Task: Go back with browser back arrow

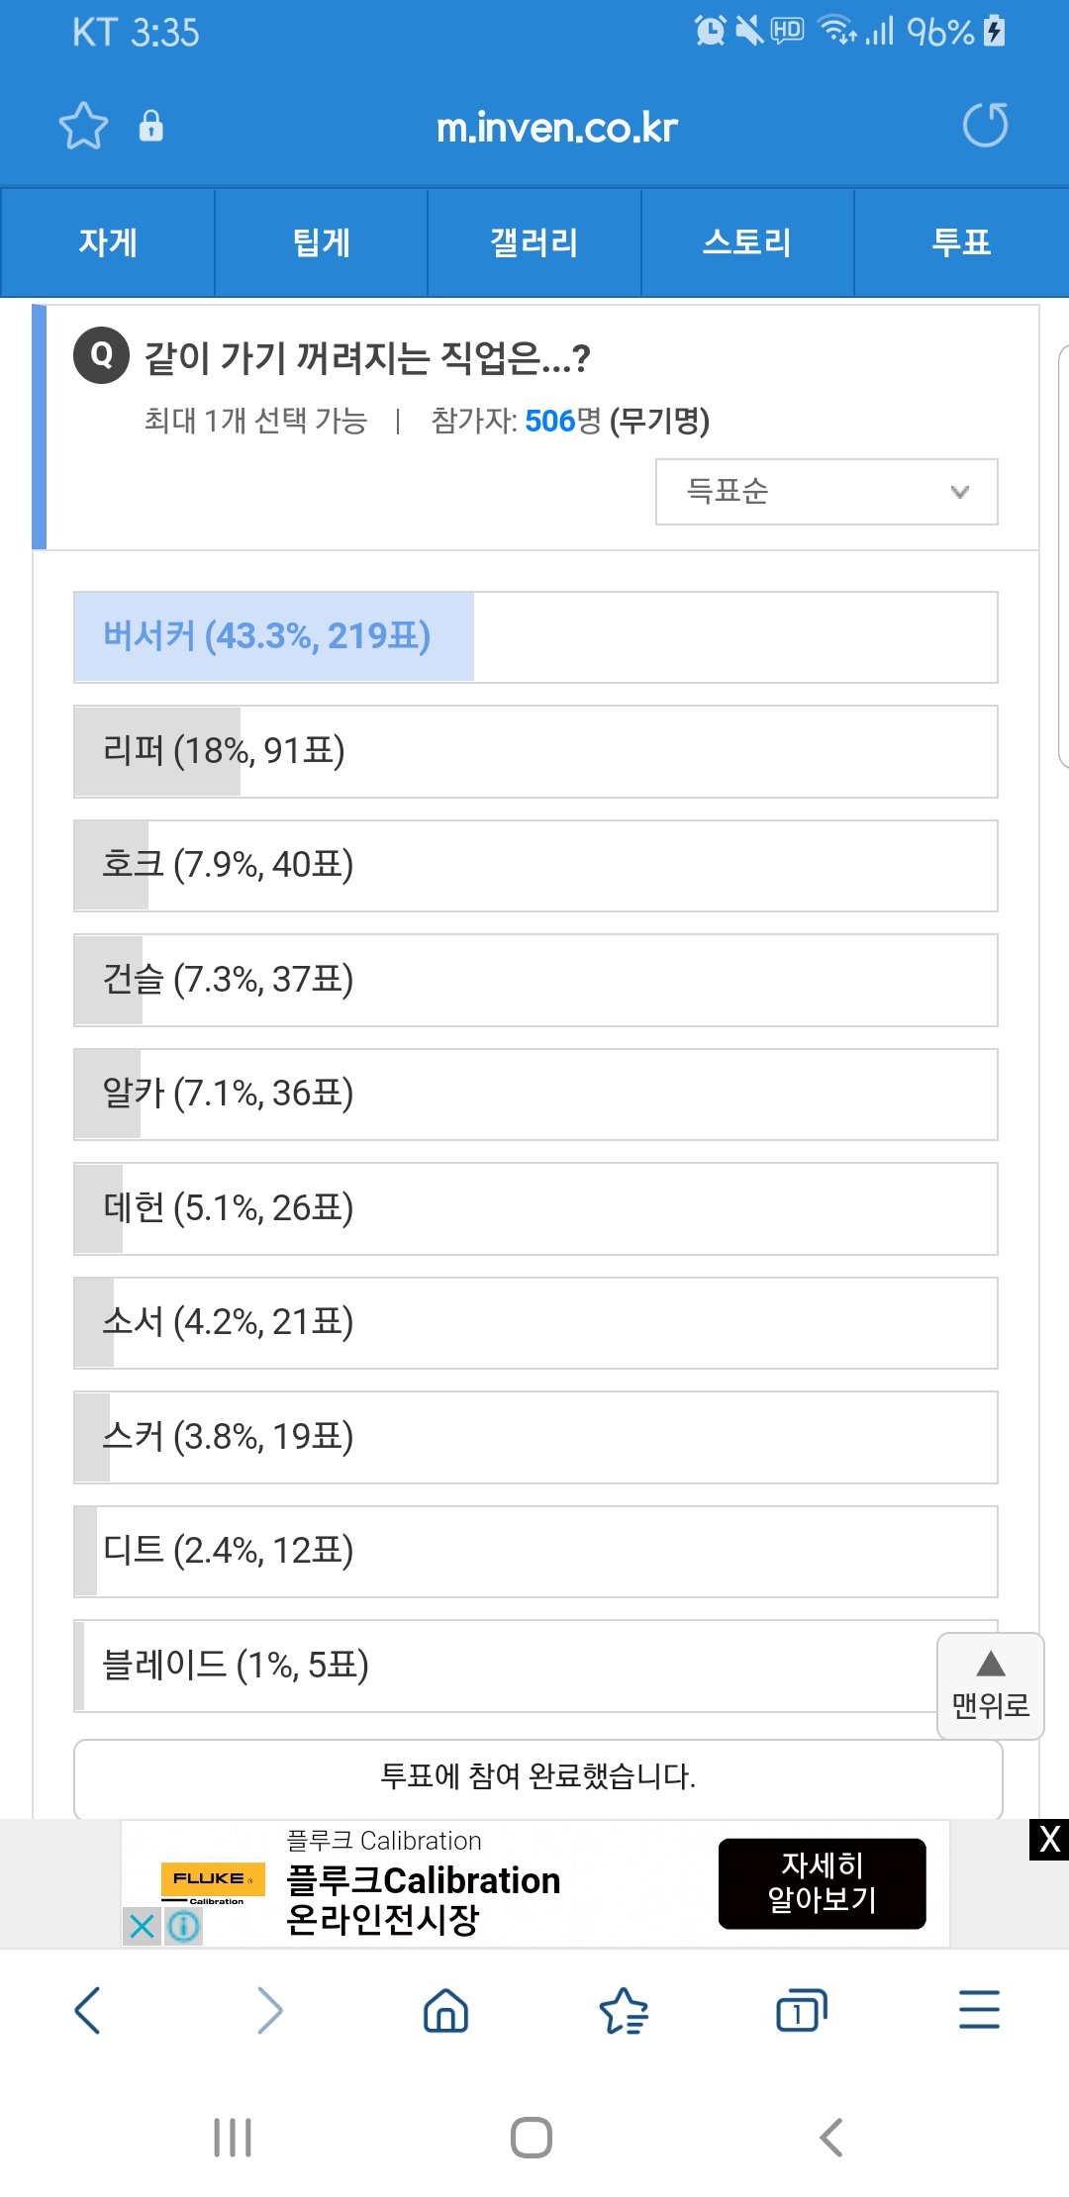Action: coord(88,2010)
